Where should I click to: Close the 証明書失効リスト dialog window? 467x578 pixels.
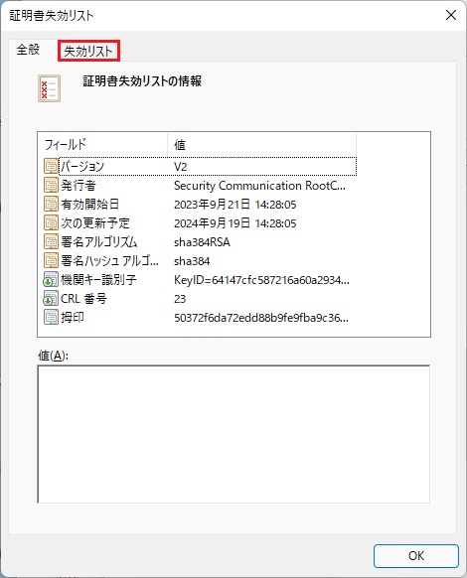[x=451, y=15]
